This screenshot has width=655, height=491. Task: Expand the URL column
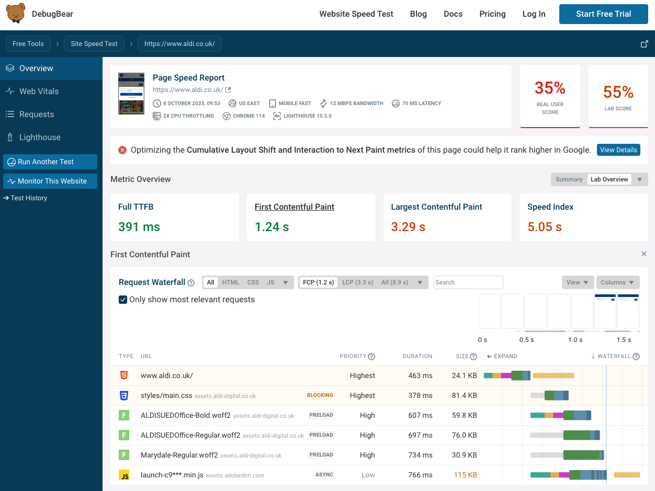(502, 357)
